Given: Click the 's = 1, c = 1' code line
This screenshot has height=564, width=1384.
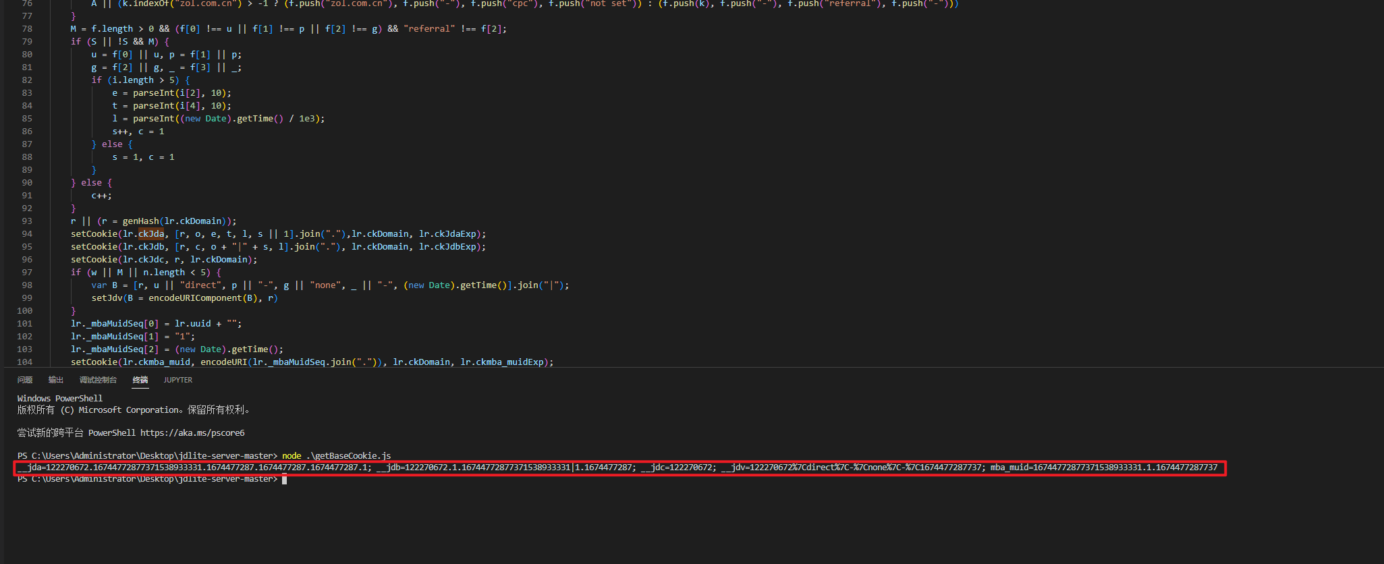Looking at the screenshot, I should click(144, 157).
